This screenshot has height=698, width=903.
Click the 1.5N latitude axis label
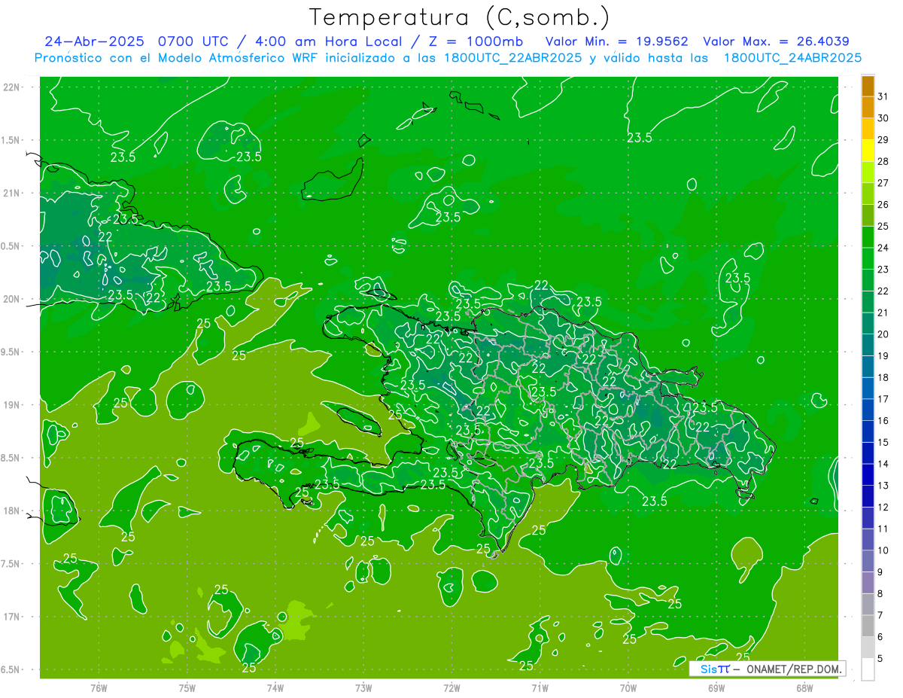(x=11, y=140)
